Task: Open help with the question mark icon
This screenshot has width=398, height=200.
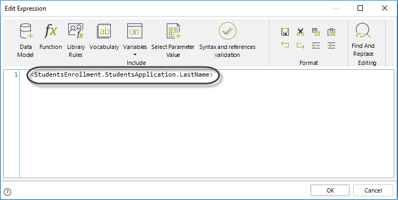Action: tap(7, 192)
